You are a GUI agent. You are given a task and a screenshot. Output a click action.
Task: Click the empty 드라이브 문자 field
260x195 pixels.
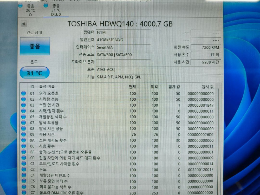pyautogui.click(x=123, y=62)
